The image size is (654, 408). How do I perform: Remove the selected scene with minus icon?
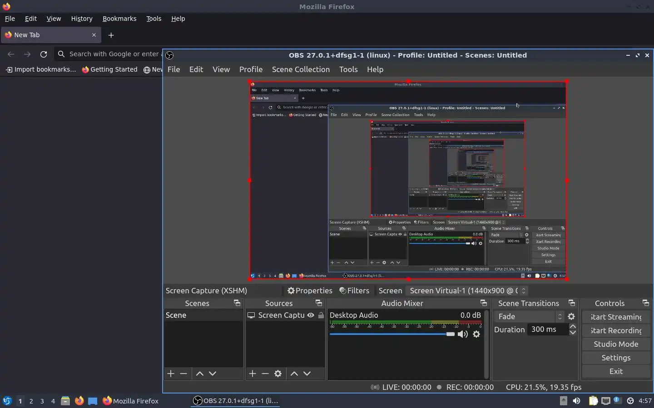click(x=183, y=374)
